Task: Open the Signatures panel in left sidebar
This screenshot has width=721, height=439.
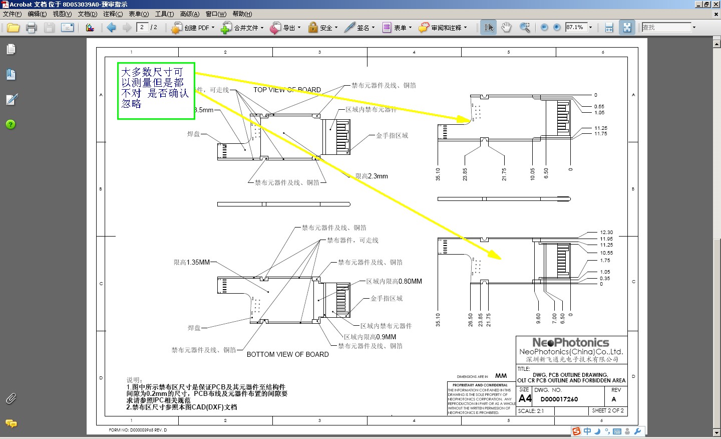Action: pos(11,99)
